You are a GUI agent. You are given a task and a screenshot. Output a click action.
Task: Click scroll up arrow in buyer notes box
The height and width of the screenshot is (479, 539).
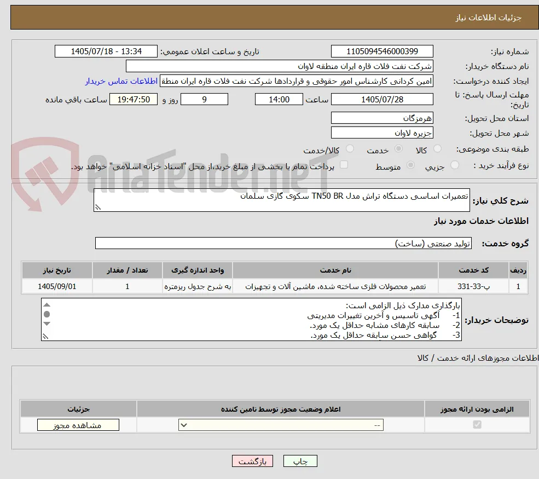tap(47, 305)
